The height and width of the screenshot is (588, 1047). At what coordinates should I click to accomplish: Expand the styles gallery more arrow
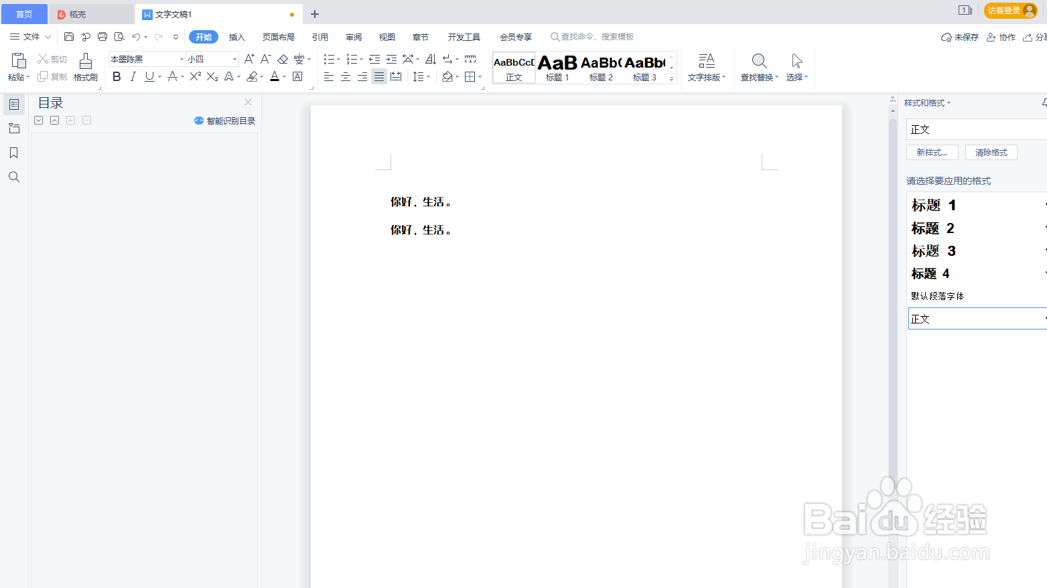click(672, 79)
